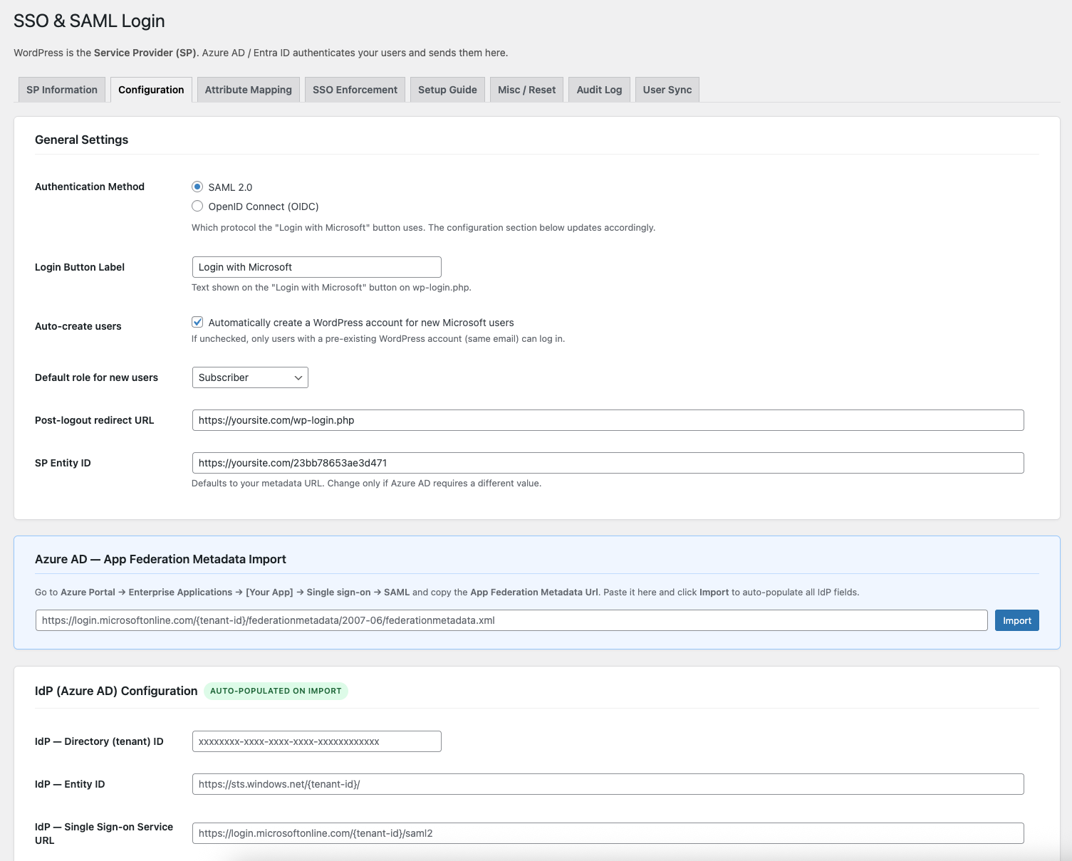Switch to the Attribute Mapping tab
The width and height of the screenshot is (1072, 861).
[249, 90]
